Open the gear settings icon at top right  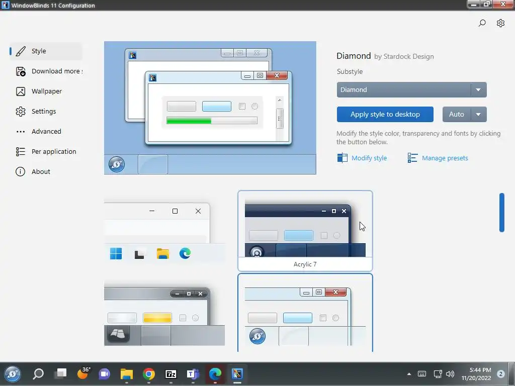pos(500,23)
